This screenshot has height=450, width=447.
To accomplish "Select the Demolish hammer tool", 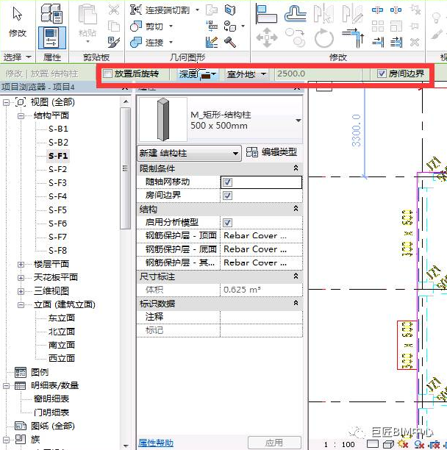I will [x=230, y=42].
